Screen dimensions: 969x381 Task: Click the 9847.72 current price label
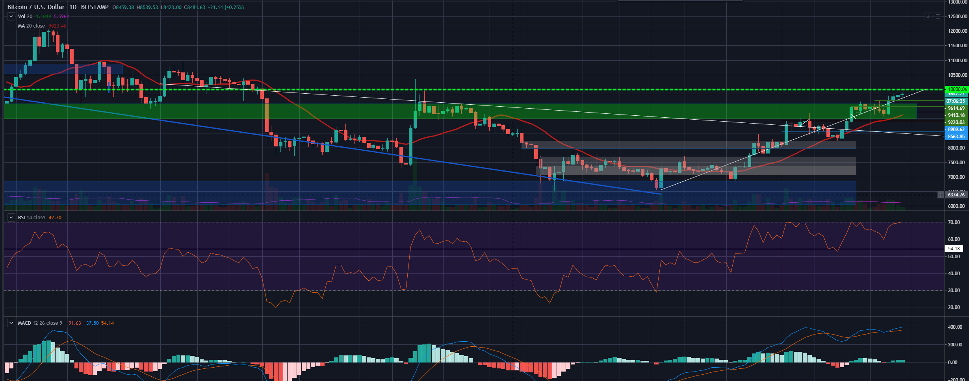pyautogui.click(x=956, y=94)
